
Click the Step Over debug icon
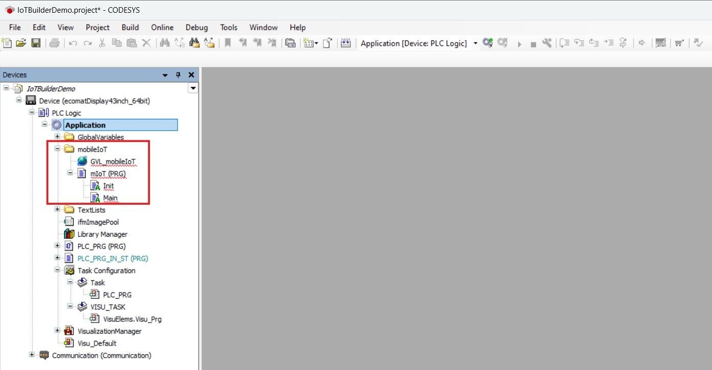pyautogui.click(x=565, y=43)
